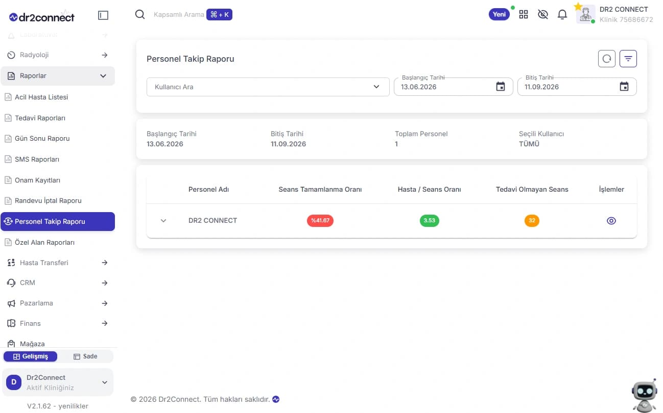Click the search magnifier icon
The width and height of the screenshot is (663, 413).
point(140,14)
